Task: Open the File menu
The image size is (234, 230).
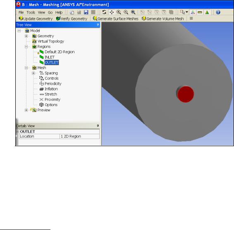Action: [21, 12]
